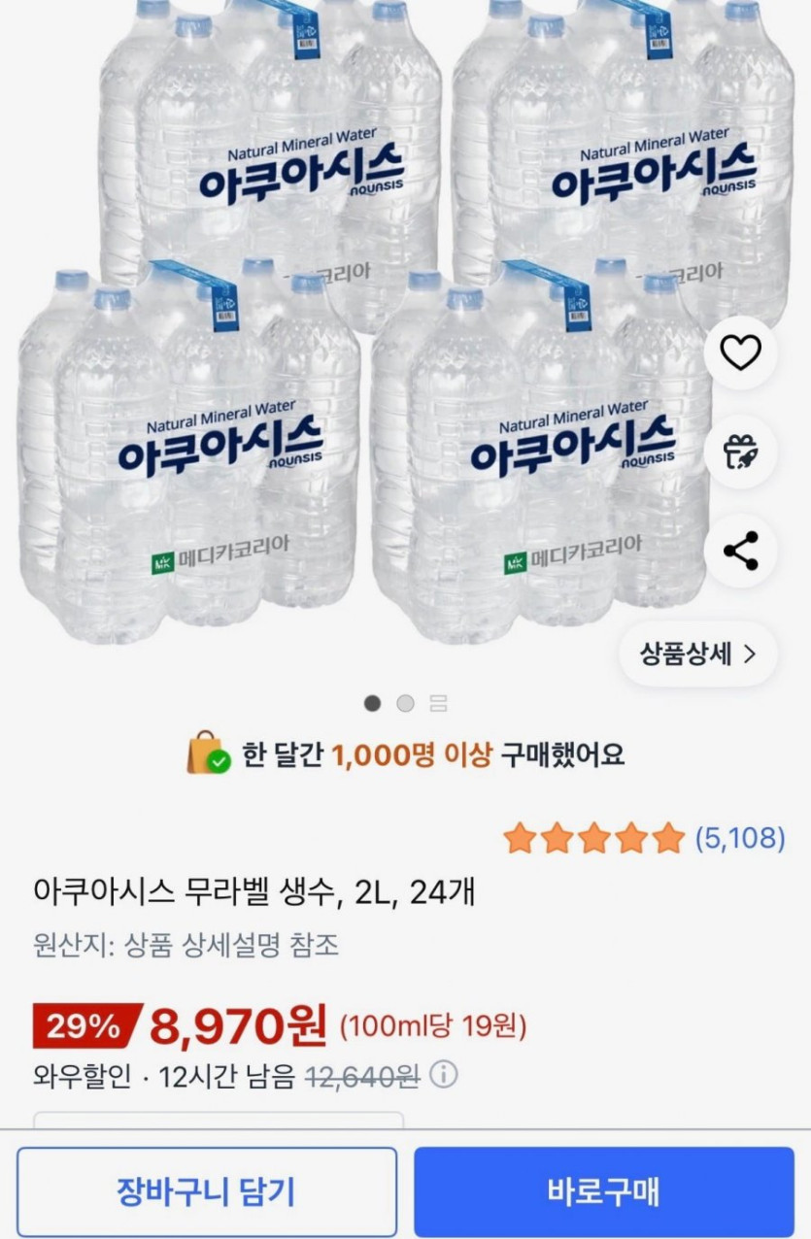Select the first image pagination dot
811x1239 pixels.
[x=373, y=704]
